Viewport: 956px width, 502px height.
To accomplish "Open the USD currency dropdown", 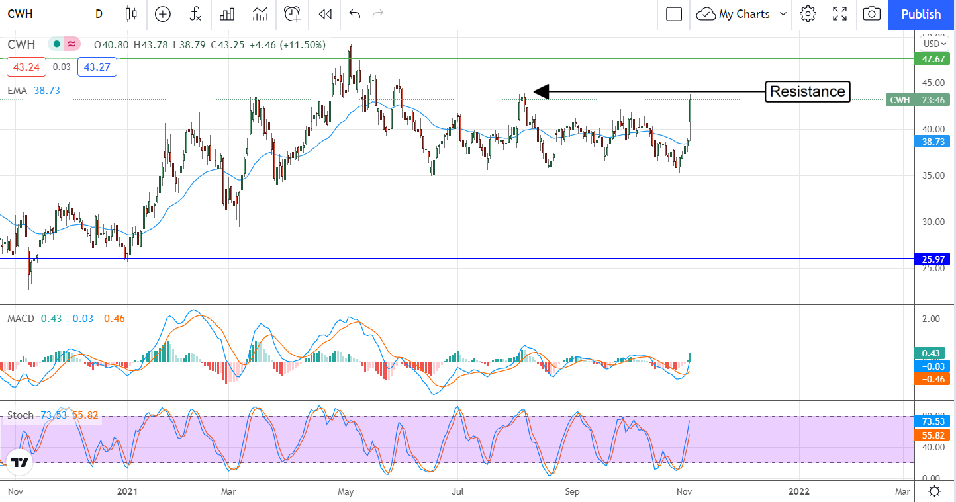I will click(935, 44).
